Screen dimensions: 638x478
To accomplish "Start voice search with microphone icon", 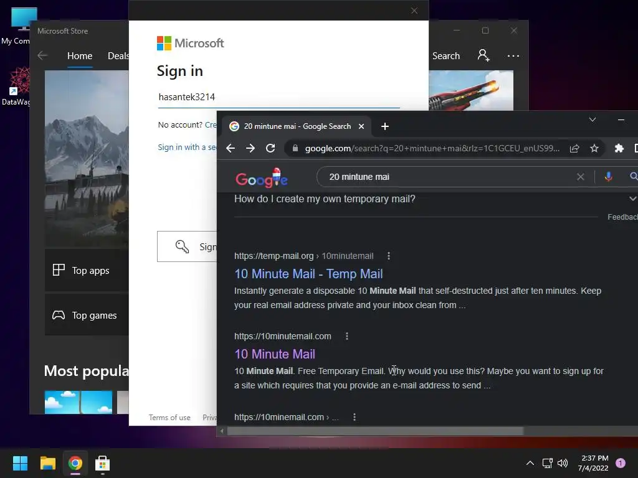I will [608, 177].
